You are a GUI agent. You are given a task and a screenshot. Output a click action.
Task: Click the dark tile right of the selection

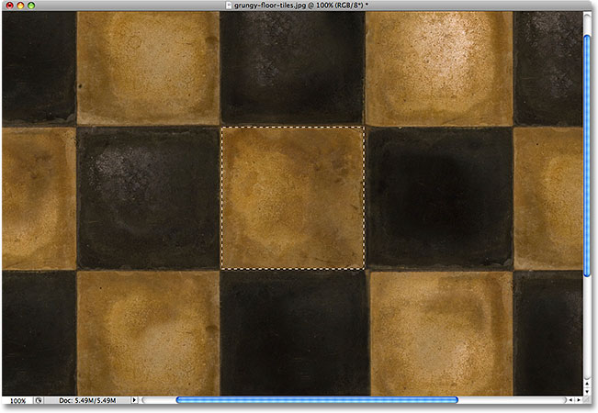click(x=439, y=197)
